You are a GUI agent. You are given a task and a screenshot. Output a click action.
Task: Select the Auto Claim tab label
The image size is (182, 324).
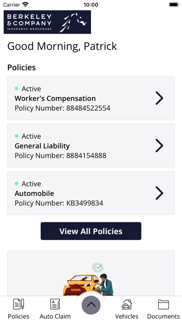tap(55, 317)
